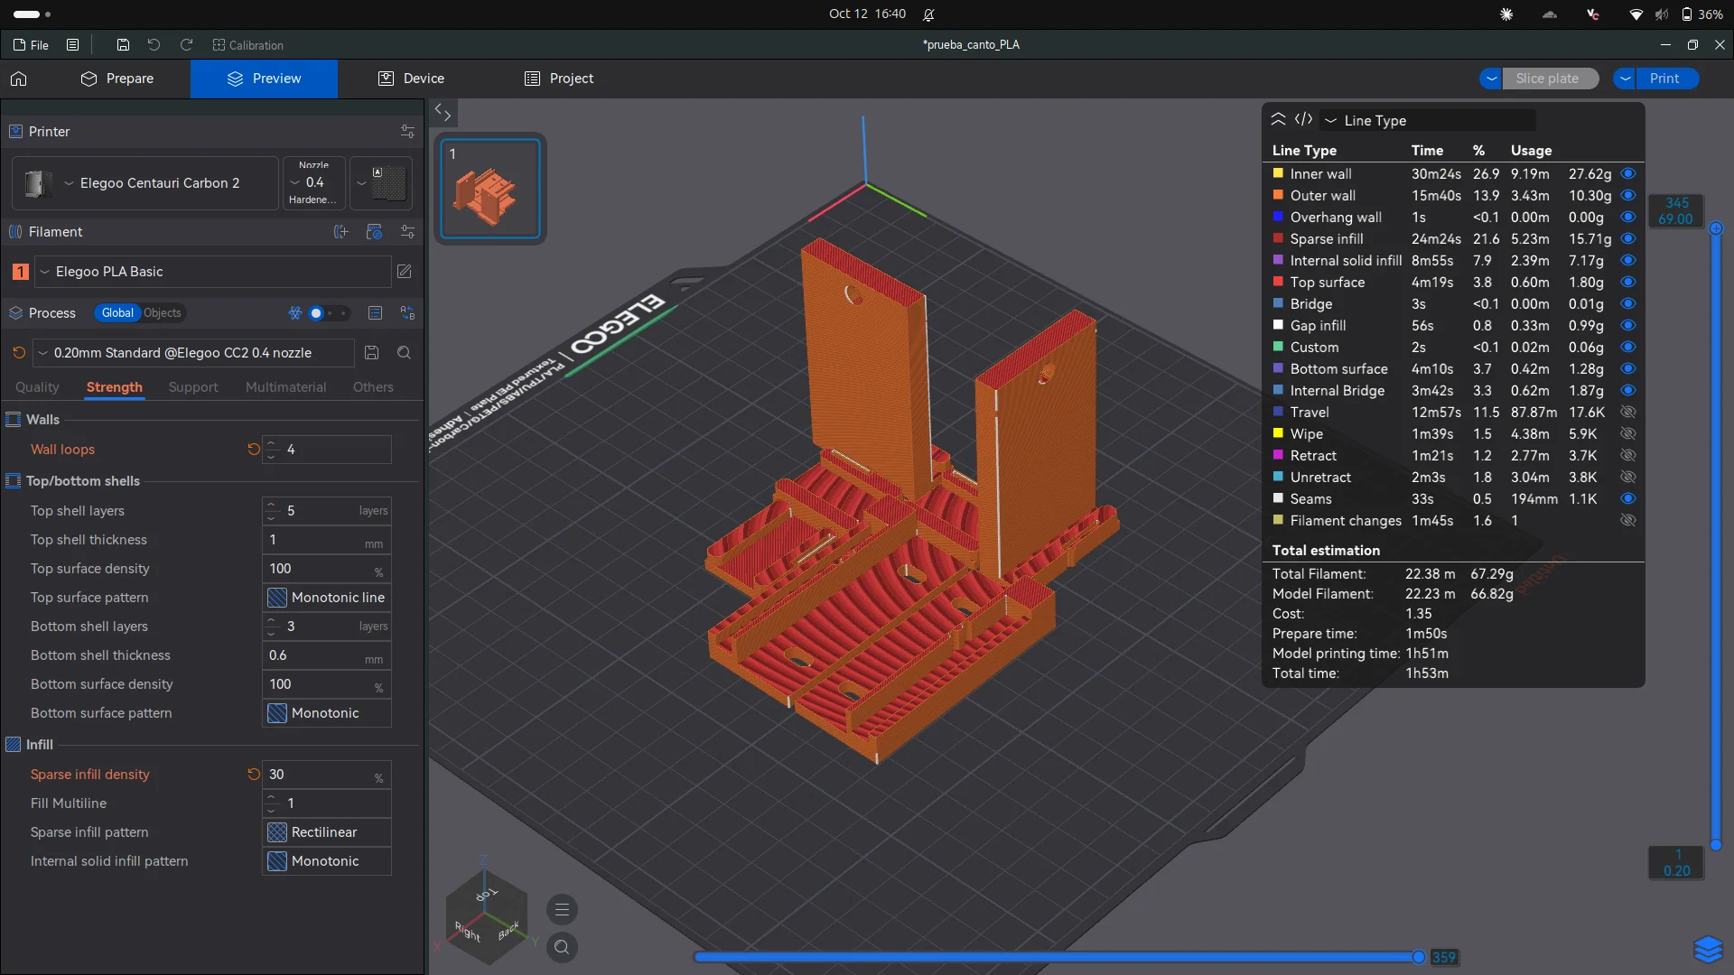Select Objects process mode
The image size is (1734, 975).
coord(163,313)
